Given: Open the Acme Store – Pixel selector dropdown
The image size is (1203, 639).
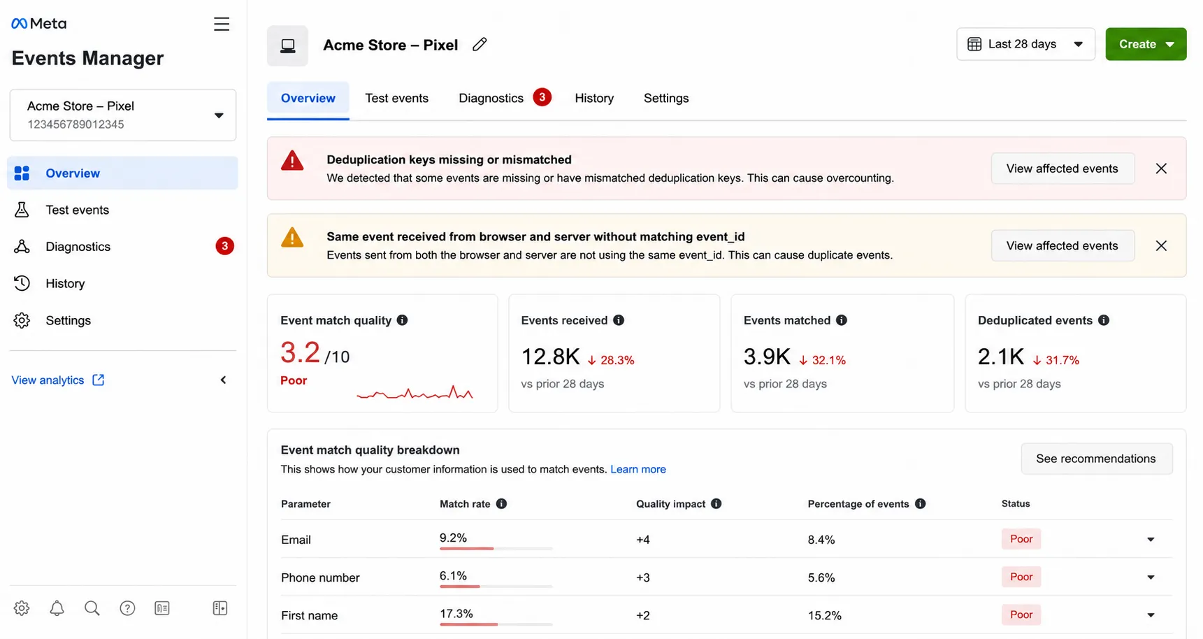Looking at the screenshot, I should point(123,115).
